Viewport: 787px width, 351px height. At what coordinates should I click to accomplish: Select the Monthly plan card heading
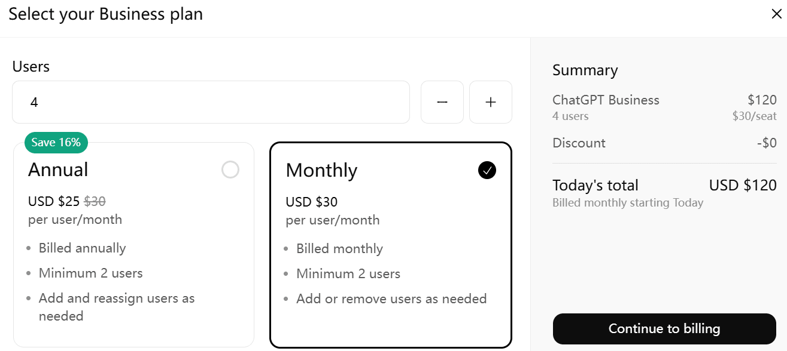[x=321, y=170]
